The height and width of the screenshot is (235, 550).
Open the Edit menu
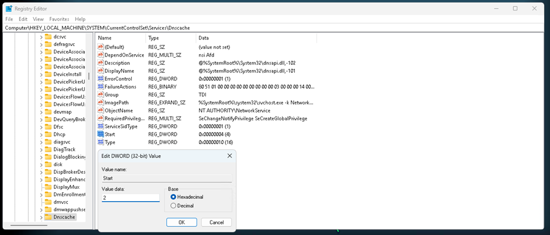(23, 19)
